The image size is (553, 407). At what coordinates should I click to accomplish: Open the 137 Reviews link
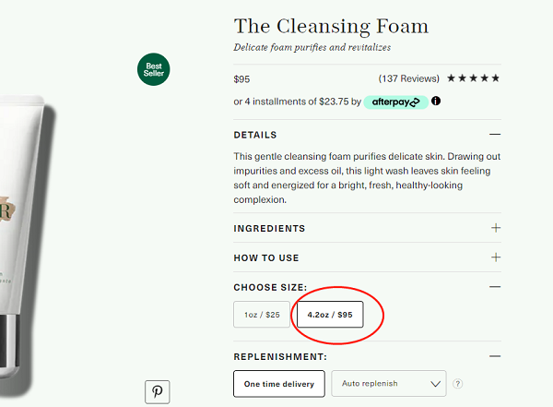coord(408,78)
